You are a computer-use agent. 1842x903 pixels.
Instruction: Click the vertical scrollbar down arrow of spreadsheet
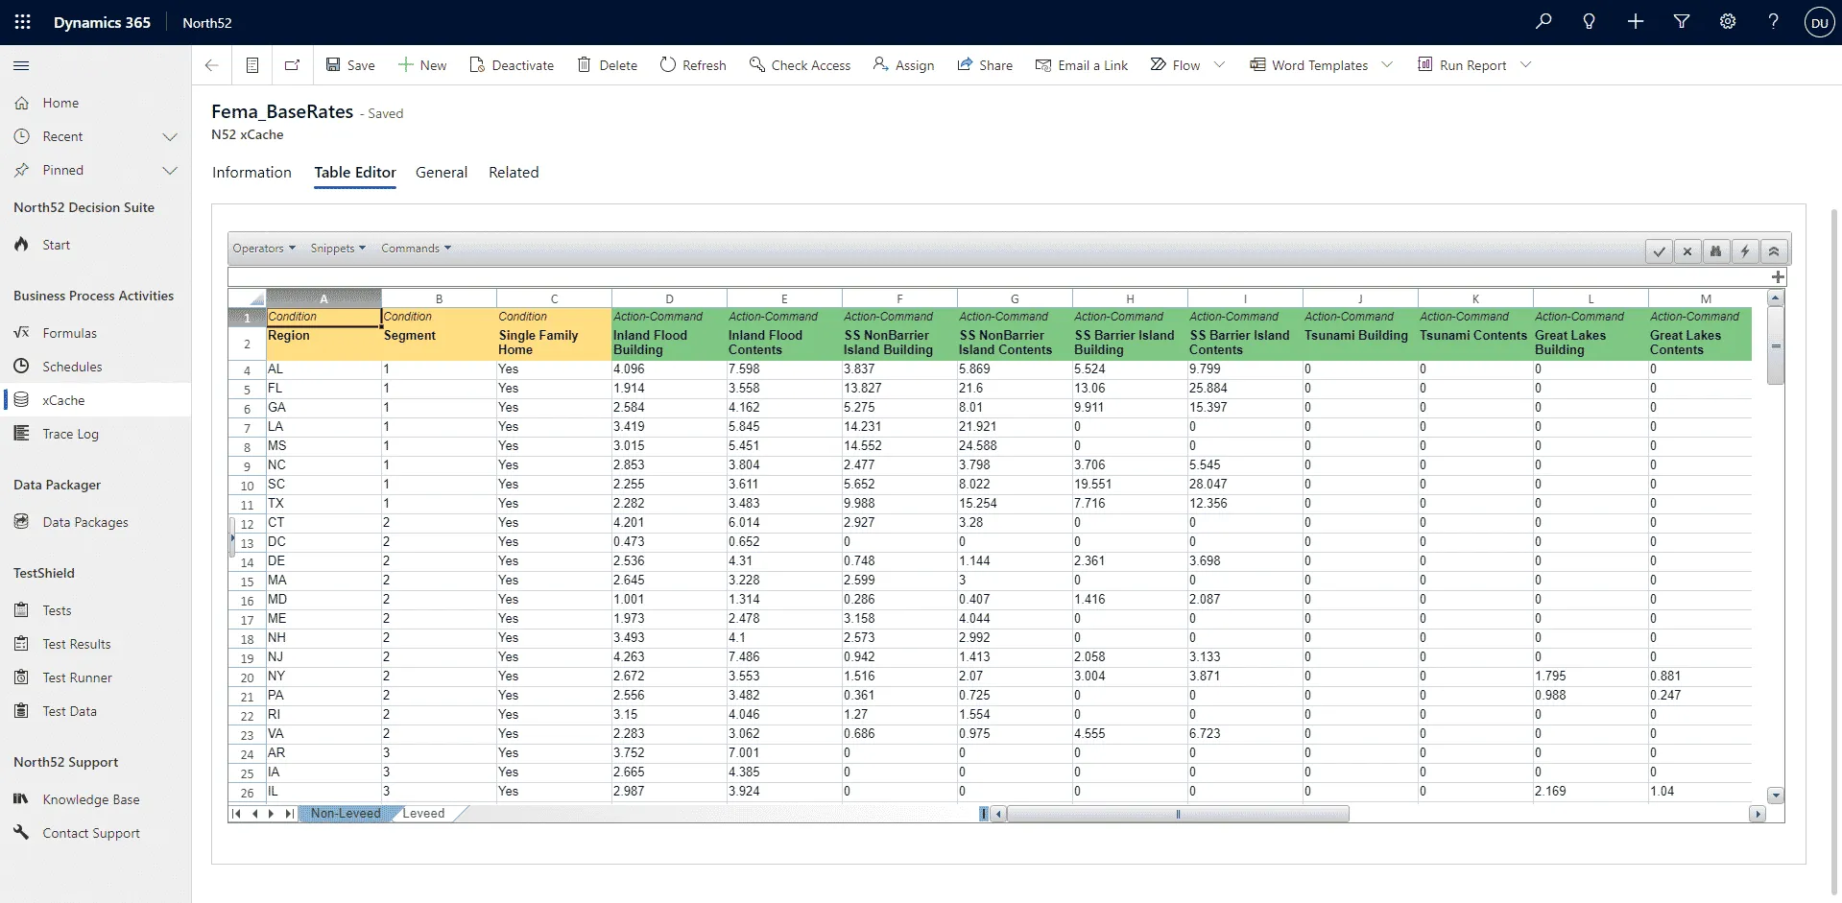pos(1776,796)
